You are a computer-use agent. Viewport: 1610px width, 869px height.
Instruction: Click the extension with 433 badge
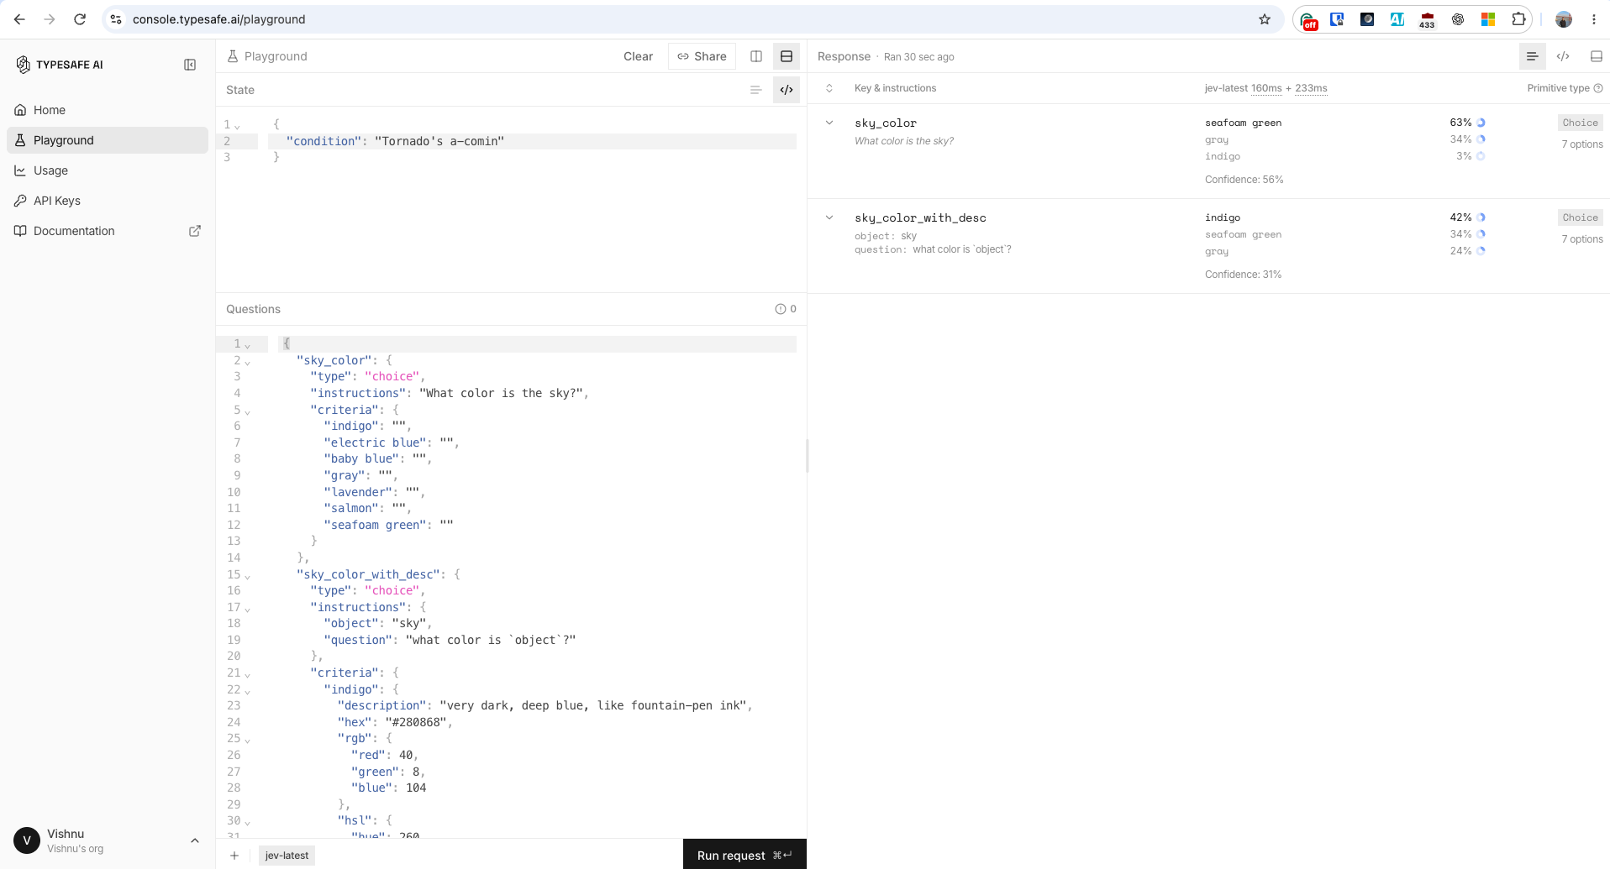1427,19
